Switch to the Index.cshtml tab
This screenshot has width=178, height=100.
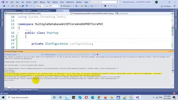27,11
